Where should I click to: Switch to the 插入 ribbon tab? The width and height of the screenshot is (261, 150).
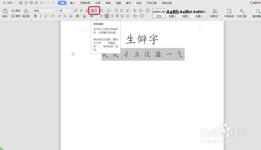pyautogui.click(x=72, y=3)
